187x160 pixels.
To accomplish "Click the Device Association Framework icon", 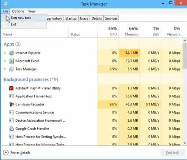I will tap(11, 120).
